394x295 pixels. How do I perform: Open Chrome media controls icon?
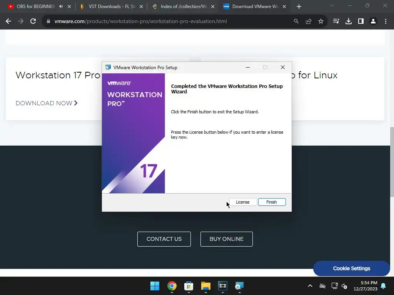[x=336, y=22]
